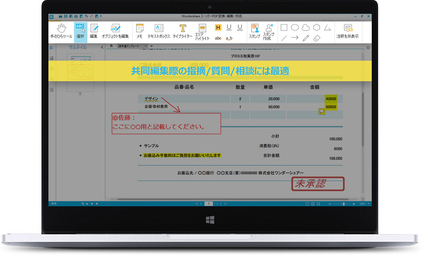Click the highlighted 60000 amount cell
The width and height of the screenshot is (422, 255).
pos(331,107)
